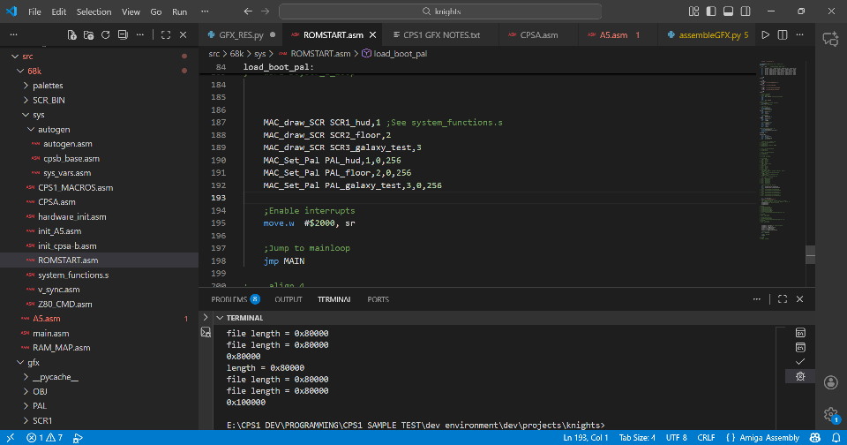Close the sidebar with the X icon
This screenshot has height=445, width=847.
click(x=184, y=34)
